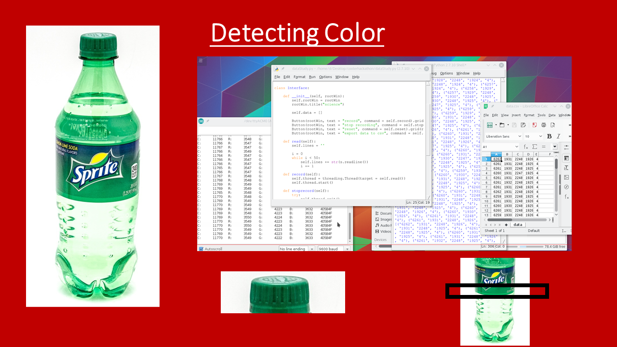Select the data sheet tab in Calc

pos(518,225)
